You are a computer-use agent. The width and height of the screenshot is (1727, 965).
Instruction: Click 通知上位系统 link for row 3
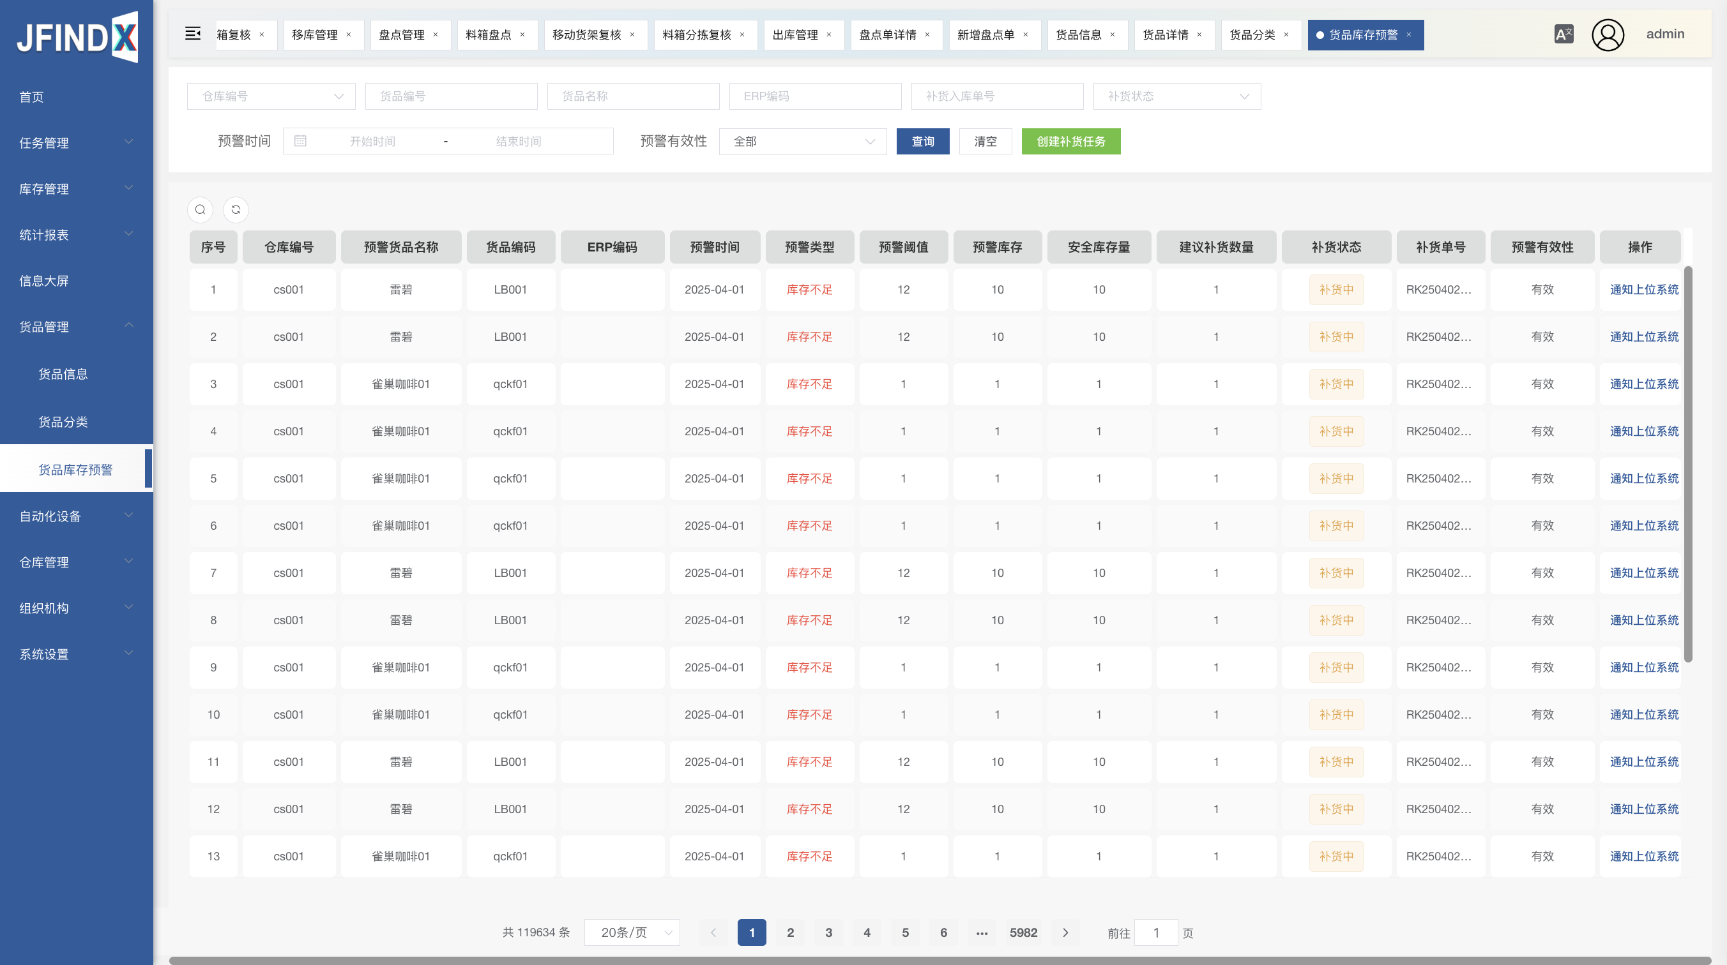coord(1644,384)
